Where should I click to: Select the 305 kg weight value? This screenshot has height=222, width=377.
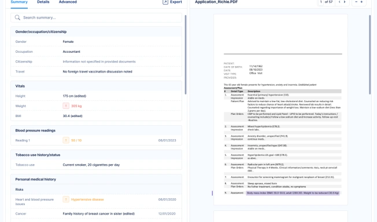(76, 106)
